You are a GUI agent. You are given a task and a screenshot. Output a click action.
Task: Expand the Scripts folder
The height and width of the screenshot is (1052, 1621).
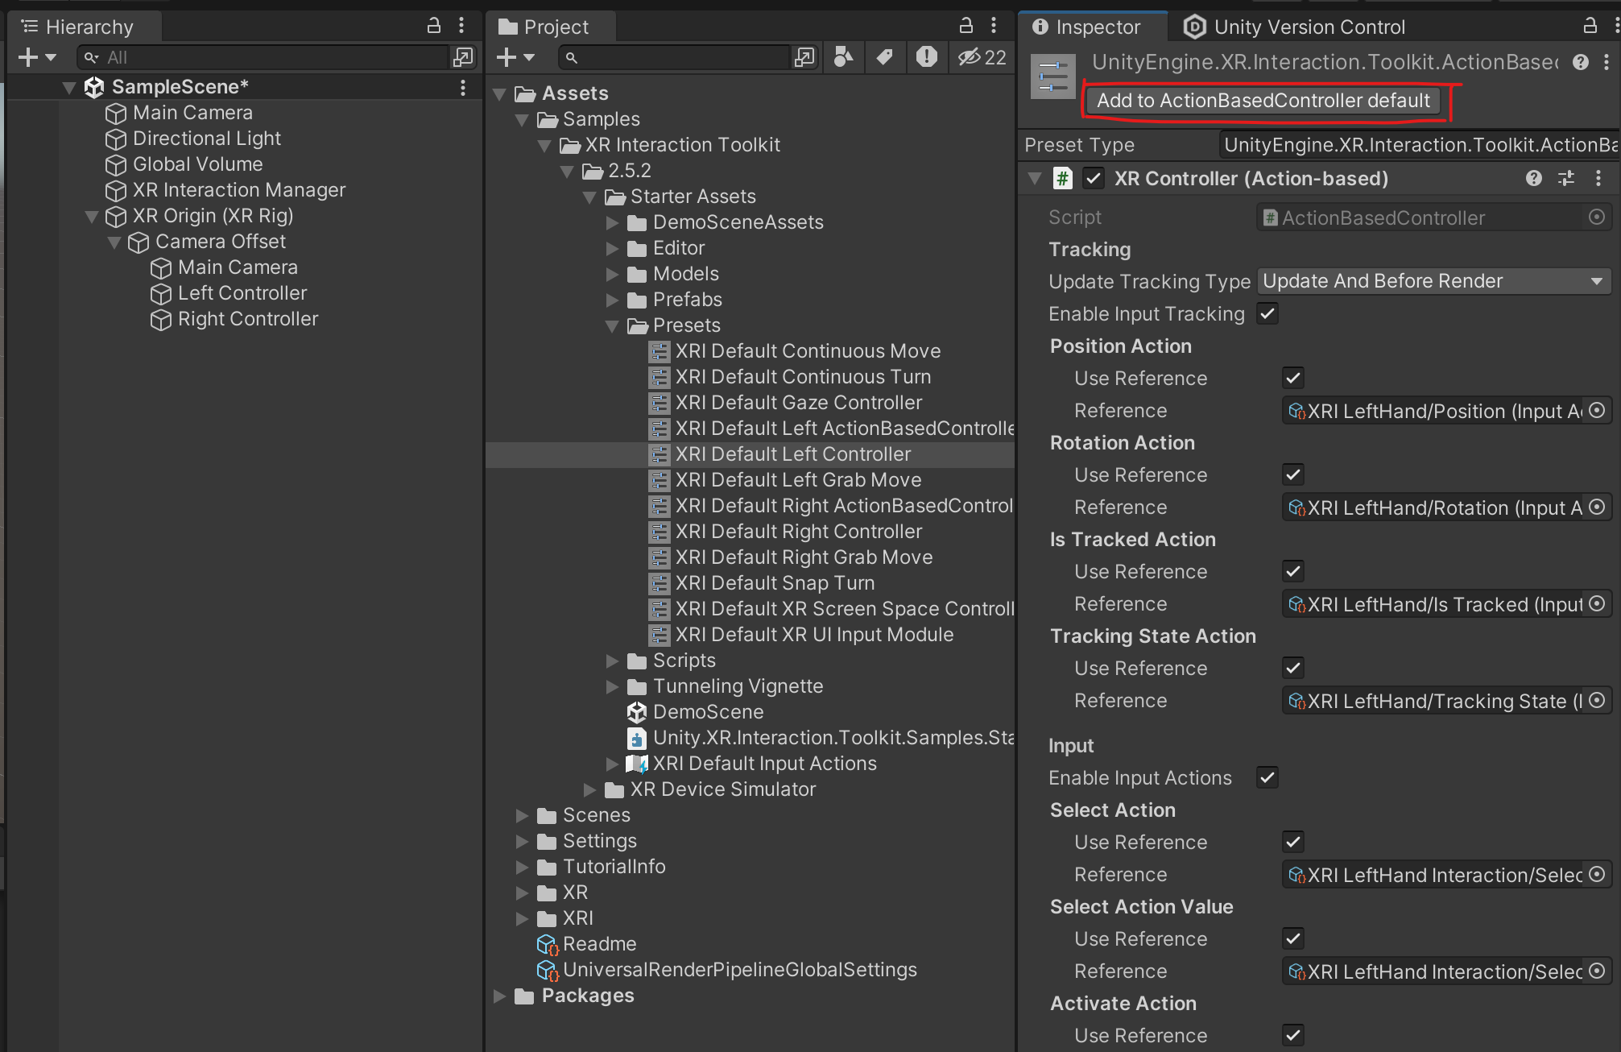[612, 661]
